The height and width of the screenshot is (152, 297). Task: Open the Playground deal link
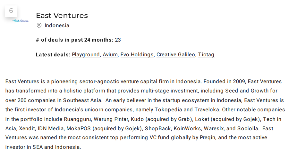coord(86,55)
